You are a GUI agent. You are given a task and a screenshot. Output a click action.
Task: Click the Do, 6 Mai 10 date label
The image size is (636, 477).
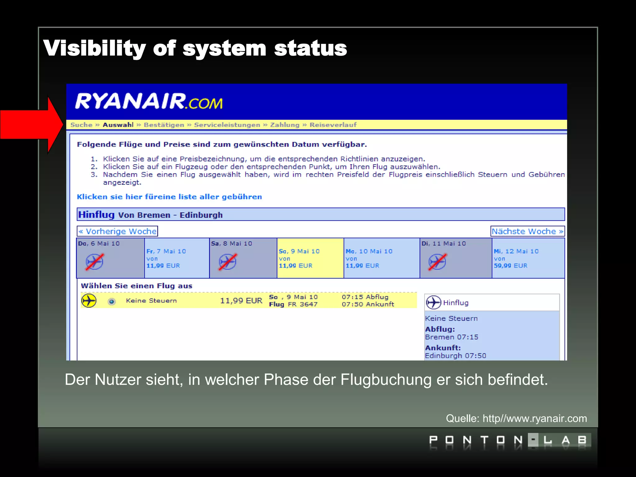tap(99, 244)
